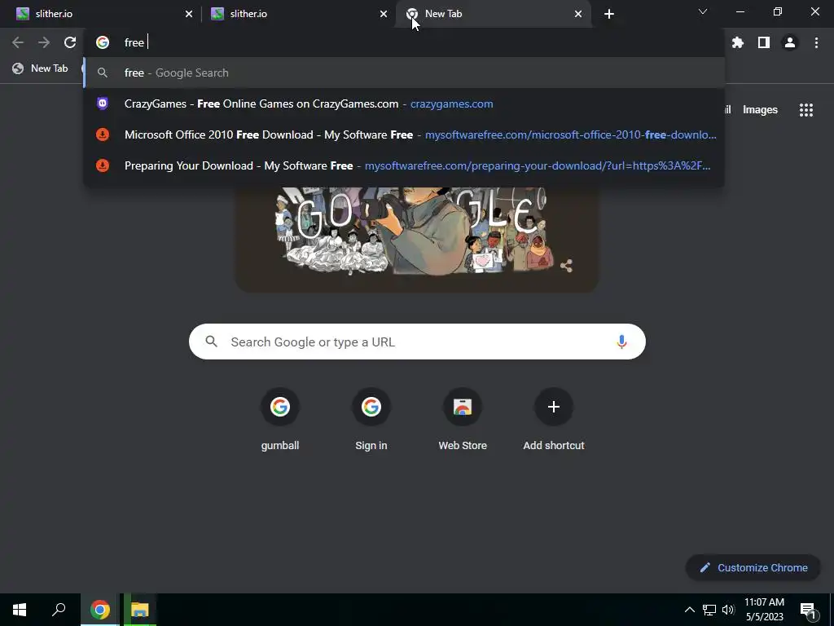Screen dimensions: 834x626
Task: Close the first slither.io tab
Action: click(x=189, y=14)
